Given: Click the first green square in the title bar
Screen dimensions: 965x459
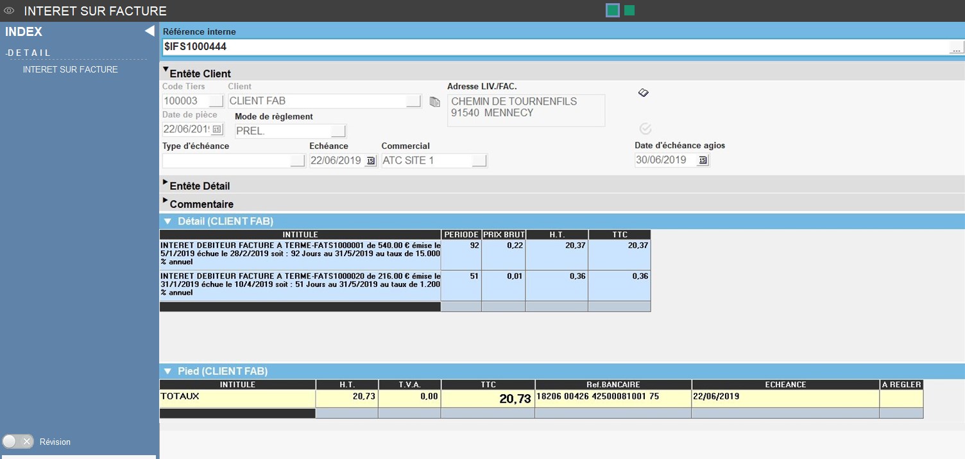Looking at the screenshot, I should (x=613, y=10).
